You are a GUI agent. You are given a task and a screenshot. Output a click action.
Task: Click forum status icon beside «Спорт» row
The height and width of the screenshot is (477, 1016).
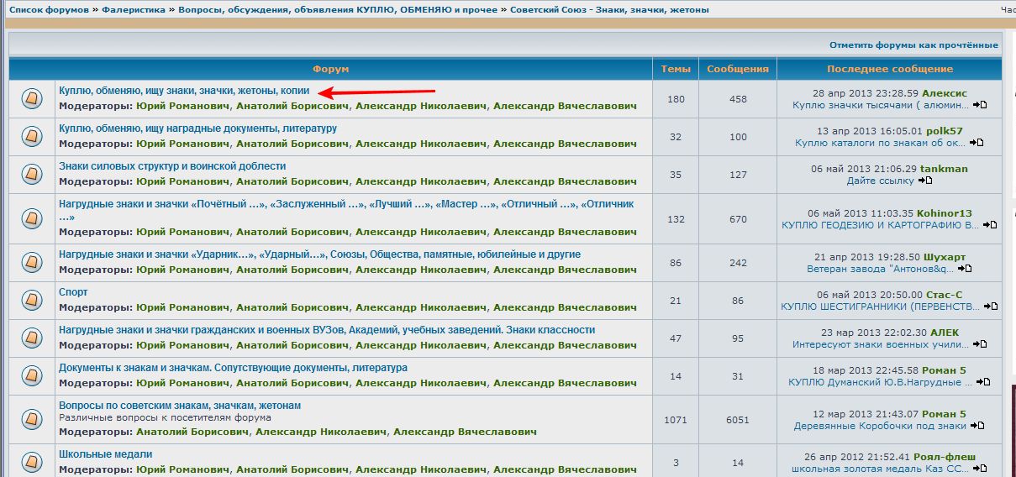[32, 300]
